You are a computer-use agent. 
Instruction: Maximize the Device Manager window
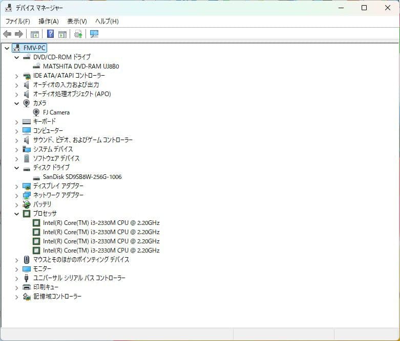(364, 8)
